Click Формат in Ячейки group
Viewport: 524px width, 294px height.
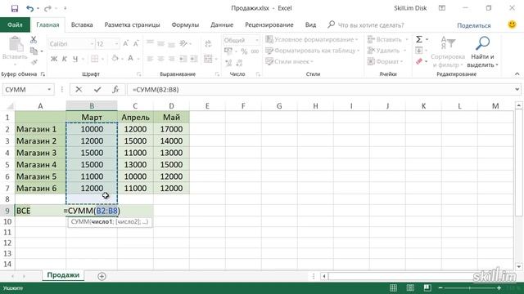pos(386,62)
